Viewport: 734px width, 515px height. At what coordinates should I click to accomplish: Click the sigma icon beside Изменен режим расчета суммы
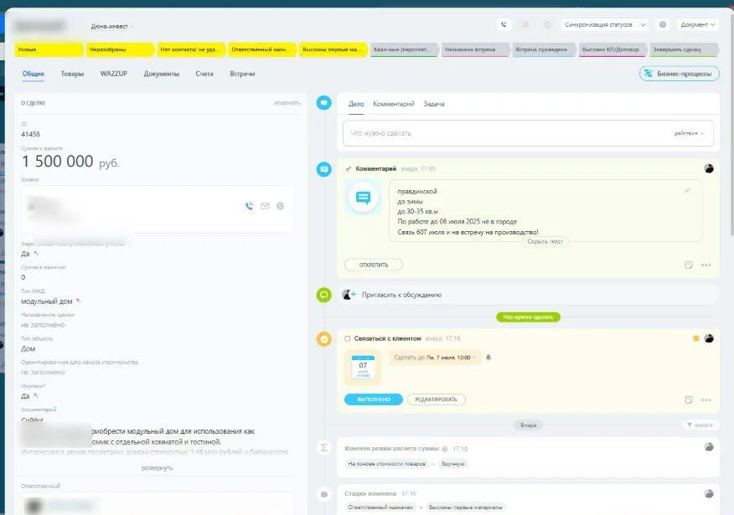324,448
